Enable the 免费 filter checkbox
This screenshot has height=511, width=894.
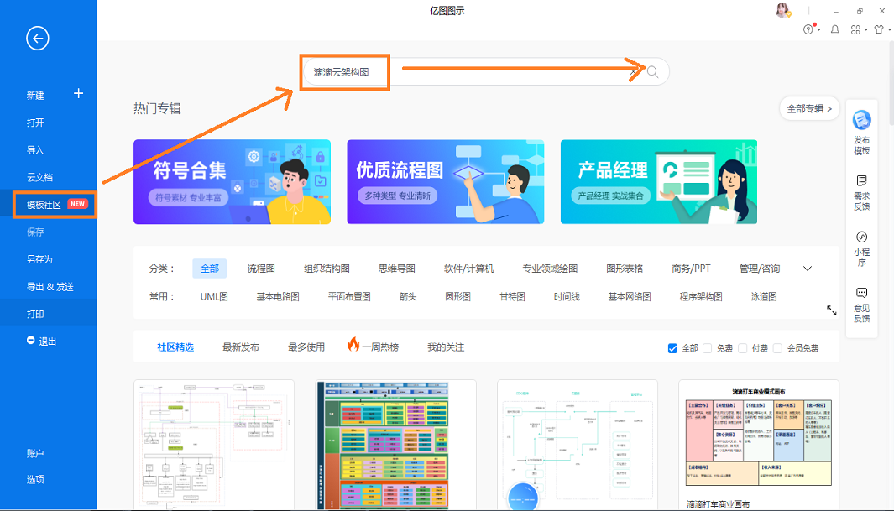click(708, 348)
